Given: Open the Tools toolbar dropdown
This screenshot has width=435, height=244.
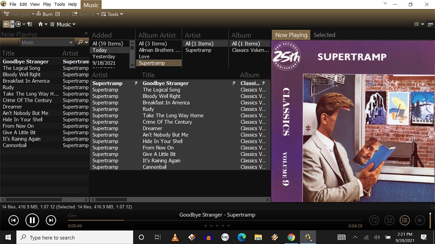Looking at the screenshot, I should point(112,14).
